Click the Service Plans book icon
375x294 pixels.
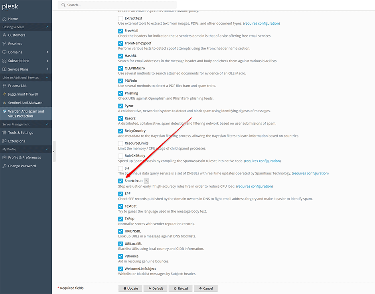(4, 69)
